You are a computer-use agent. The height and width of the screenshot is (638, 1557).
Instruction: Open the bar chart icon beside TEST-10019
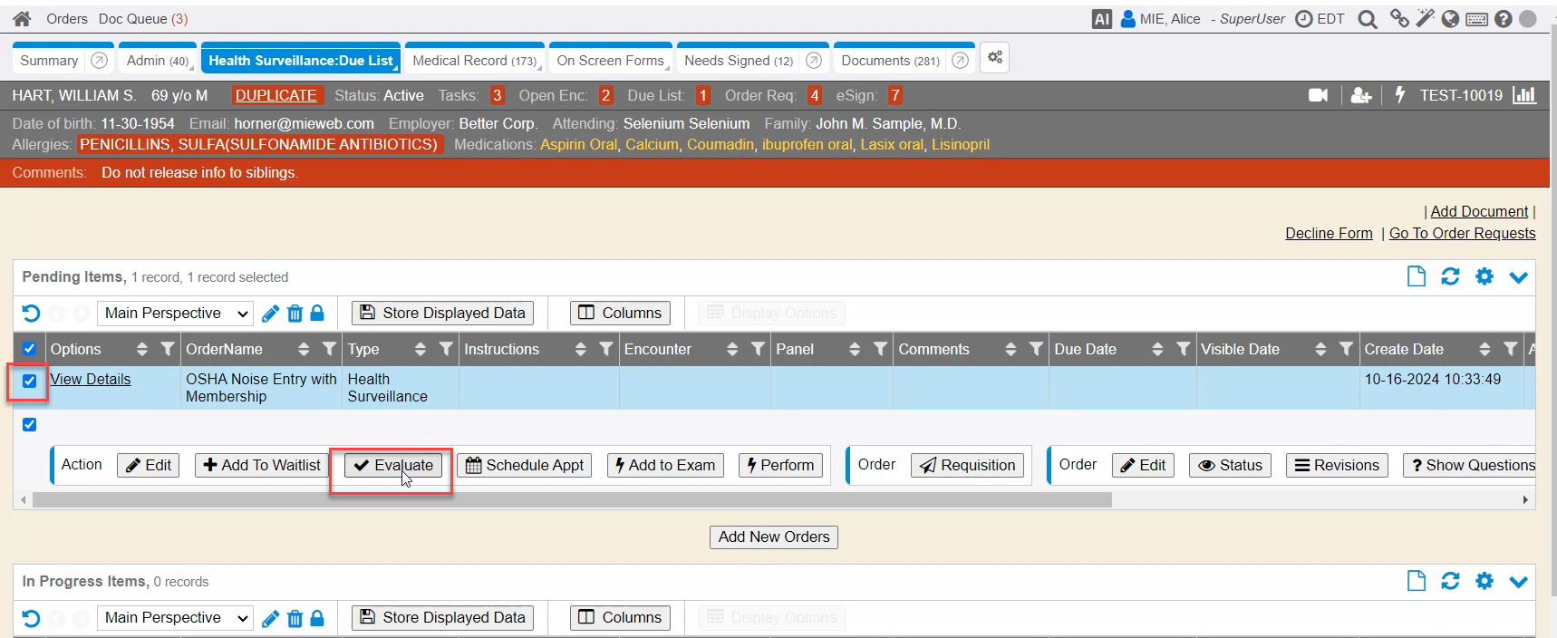tap(1524, 95)
